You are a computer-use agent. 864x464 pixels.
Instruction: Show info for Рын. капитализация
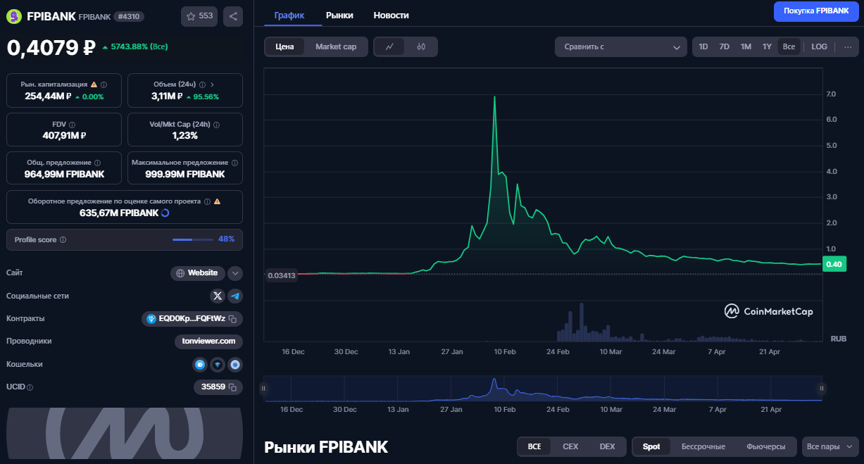(x=104, y=84)
